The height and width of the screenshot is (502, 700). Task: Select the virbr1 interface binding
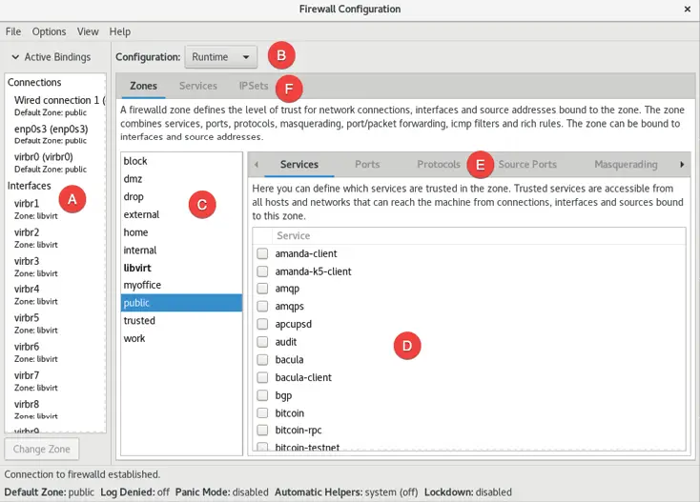[x=28, y=204]
